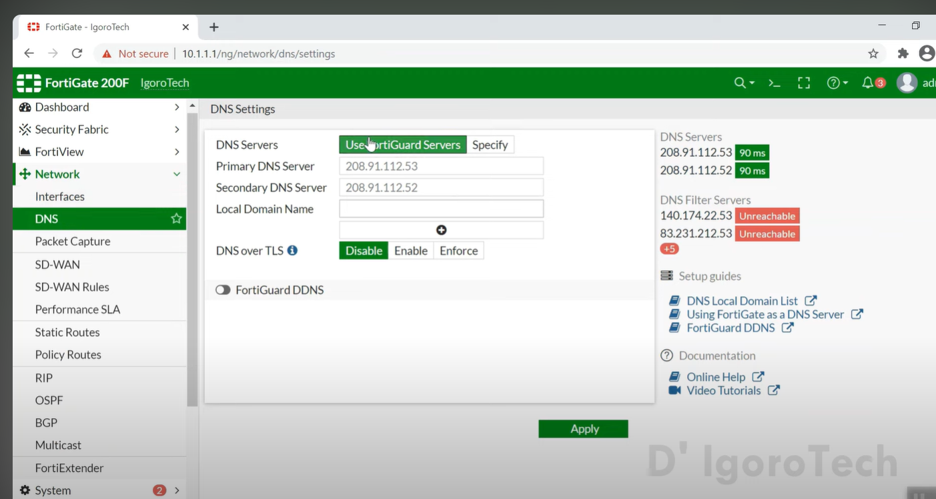Screen dimensions: 936x499
Task: Enable the FortiGuard DDNS toggle
Action: coord(223,290)
